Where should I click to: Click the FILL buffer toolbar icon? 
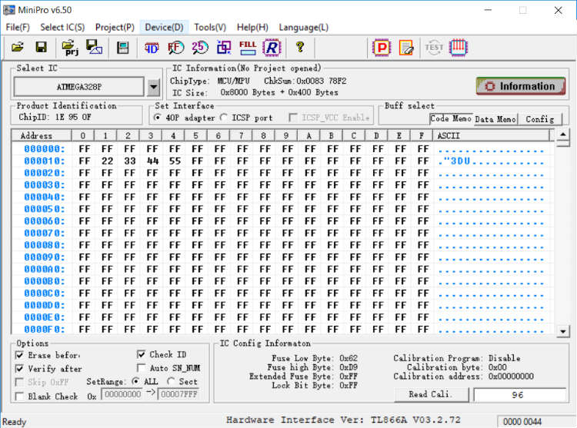tap(248, 48)
